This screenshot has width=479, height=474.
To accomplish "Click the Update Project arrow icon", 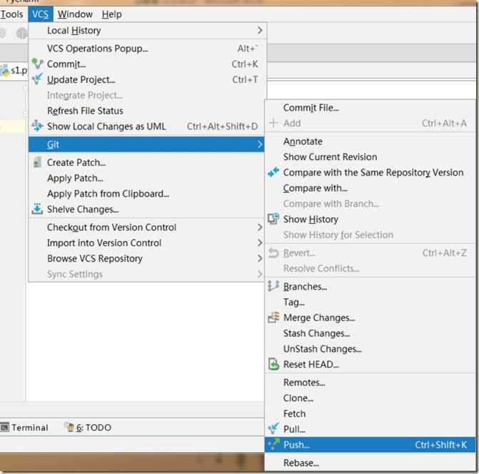I will 37,79.
